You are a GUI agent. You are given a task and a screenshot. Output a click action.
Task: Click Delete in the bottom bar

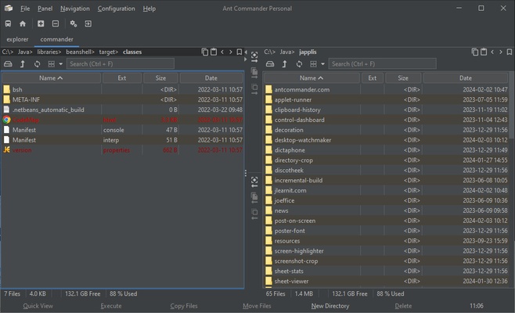[403, 306]
